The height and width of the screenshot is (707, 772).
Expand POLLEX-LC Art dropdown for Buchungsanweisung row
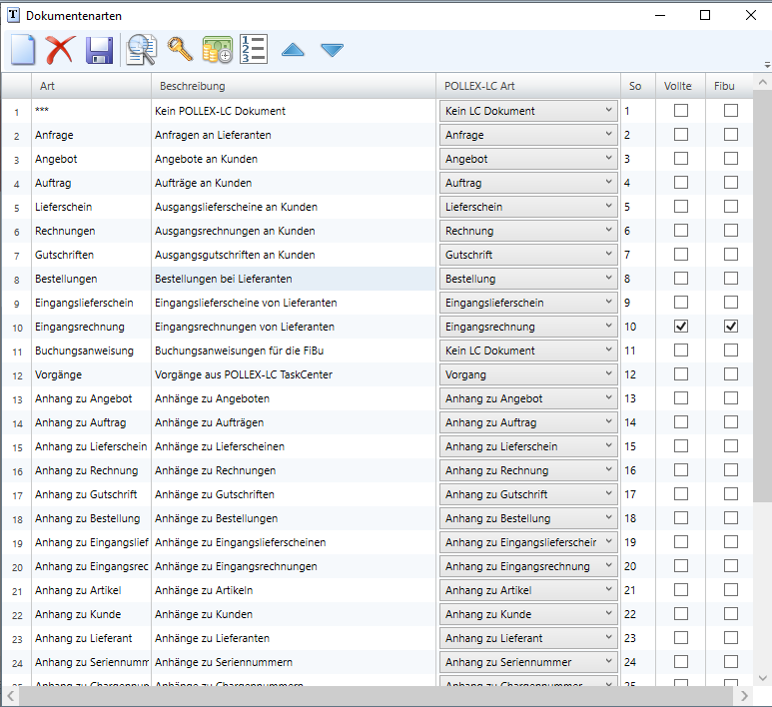pyautogui.click(x=608, y=351)
